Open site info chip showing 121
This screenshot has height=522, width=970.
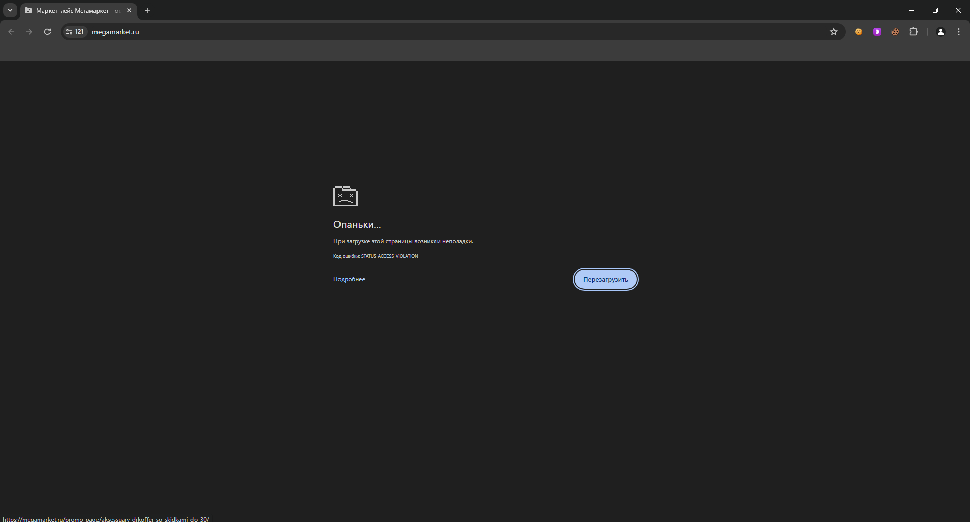[75, 32]
